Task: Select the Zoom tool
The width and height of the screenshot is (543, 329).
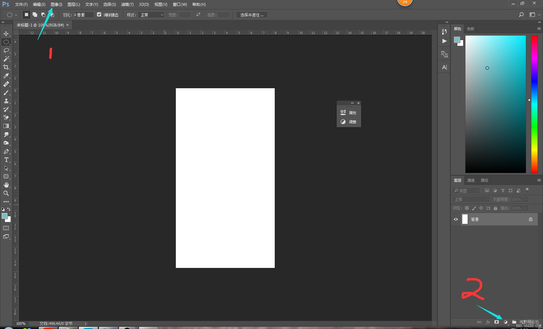Action: tap(6, 193)
